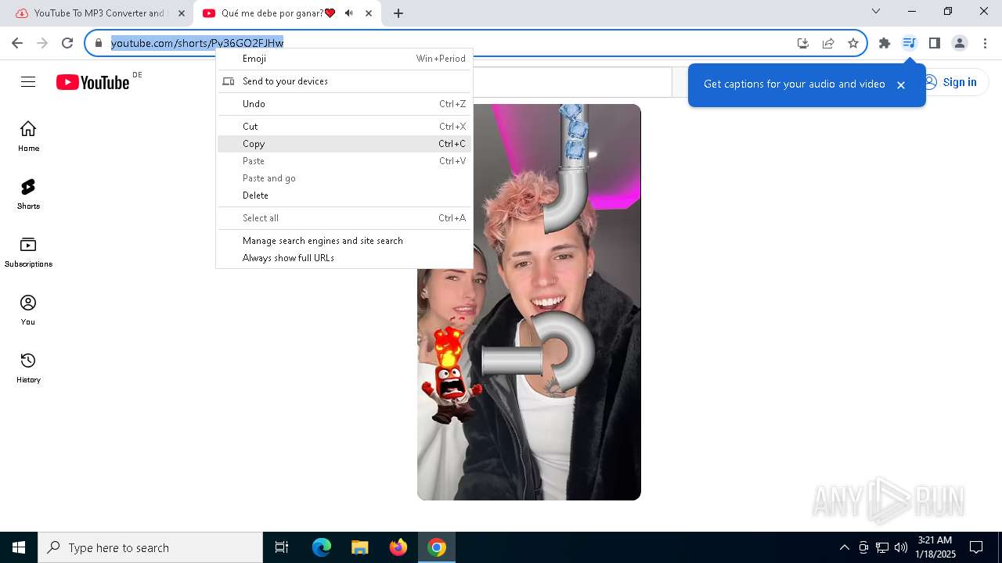Open a new browser tab
1002x563 pixels.
398,13
